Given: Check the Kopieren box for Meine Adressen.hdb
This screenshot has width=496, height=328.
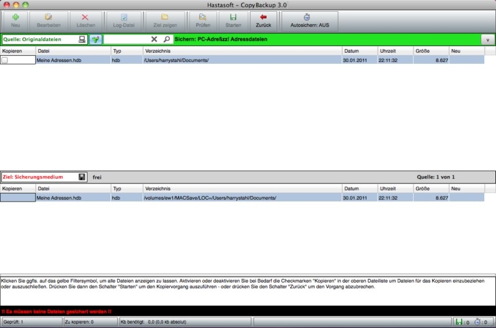Looking at the screenshot, I should pyautogui.click(x=5, y=60).
